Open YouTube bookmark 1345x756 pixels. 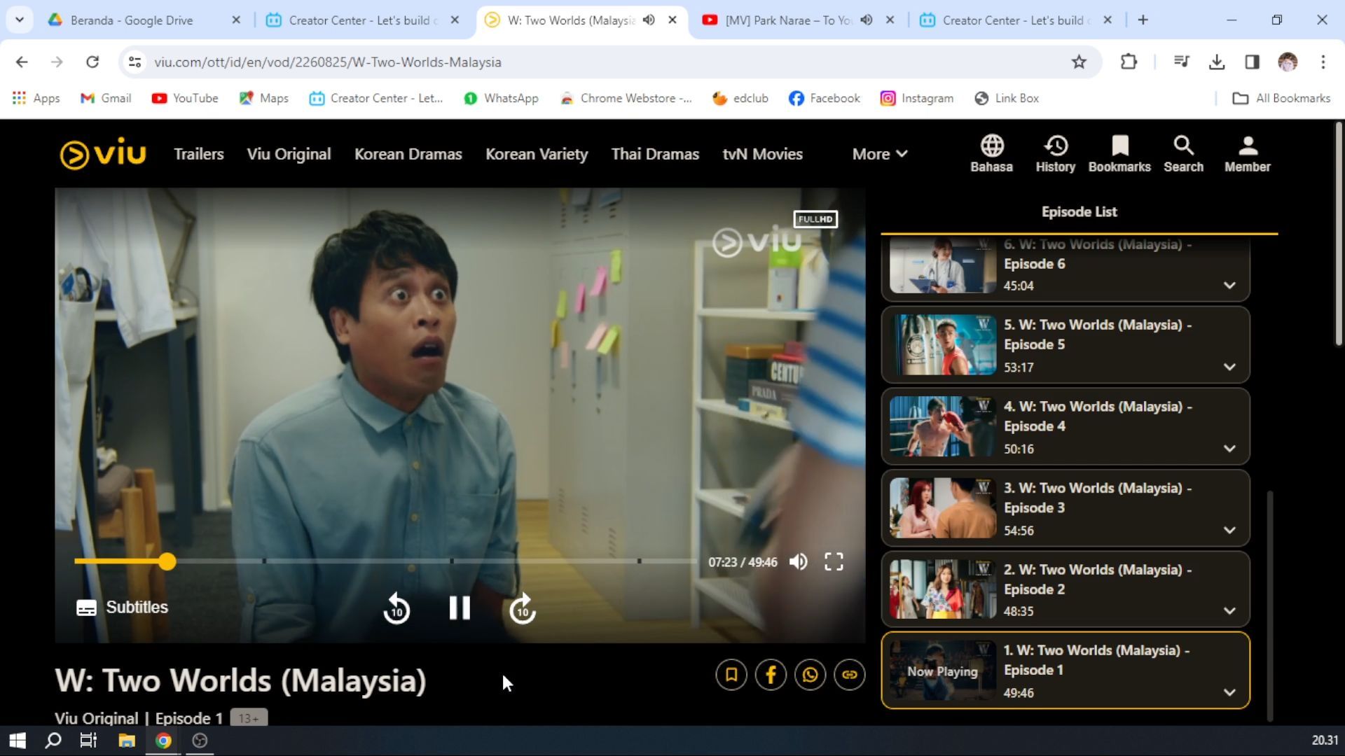tap(185, 98)
